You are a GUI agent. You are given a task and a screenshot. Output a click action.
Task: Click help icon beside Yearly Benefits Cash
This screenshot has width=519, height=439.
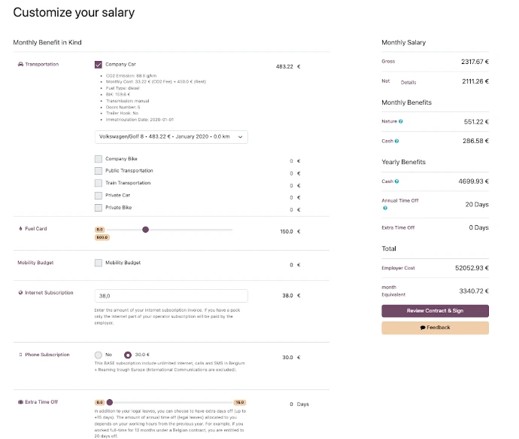(x=396, y=181)
